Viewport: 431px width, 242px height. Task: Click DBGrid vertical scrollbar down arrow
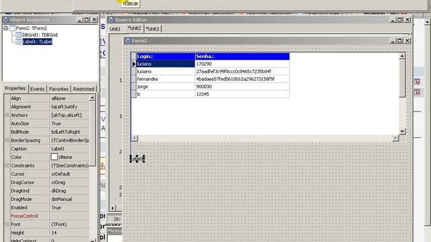tap(402, 131)
